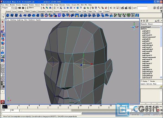The height and width of the screenshot is (118, 163).
Task: Expand the Objects selection mask dropdown
Action: pyautogui.click(x=27, y=8)
